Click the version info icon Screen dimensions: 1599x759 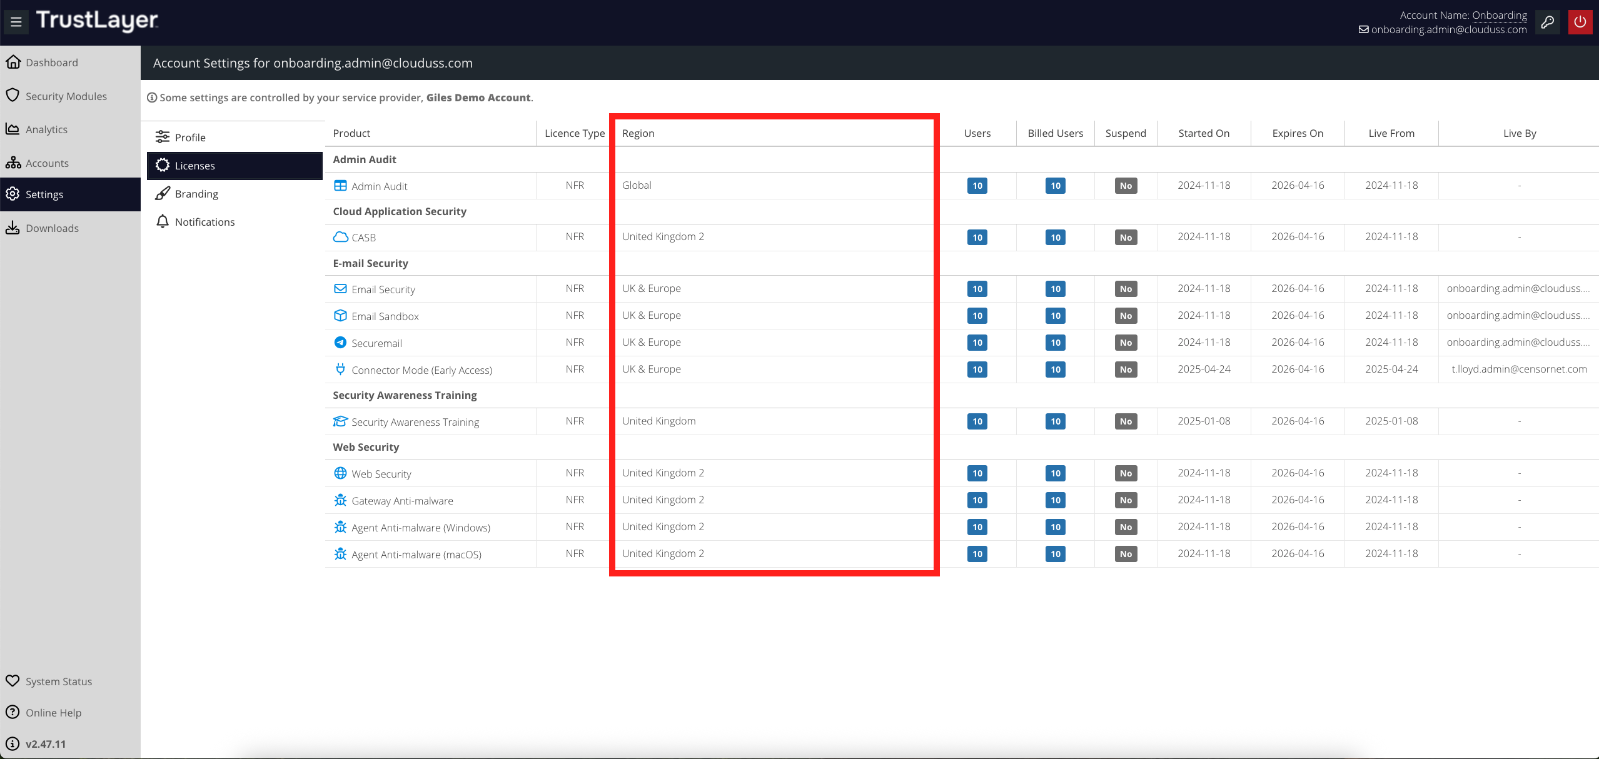point(13,743)
